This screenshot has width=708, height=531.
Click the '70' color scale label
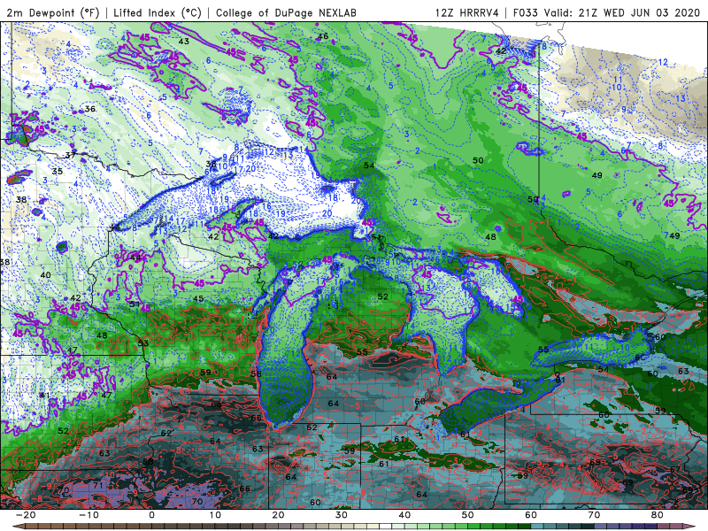click(594, 515)
